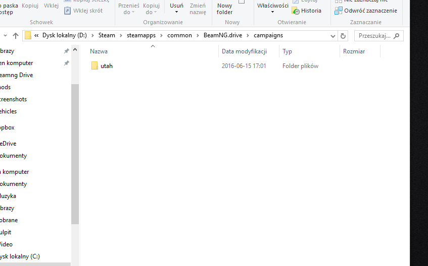Select 'obrane' in navigation pane
Image resolution: width=428 pixels, height=266 pixels.
9,220
